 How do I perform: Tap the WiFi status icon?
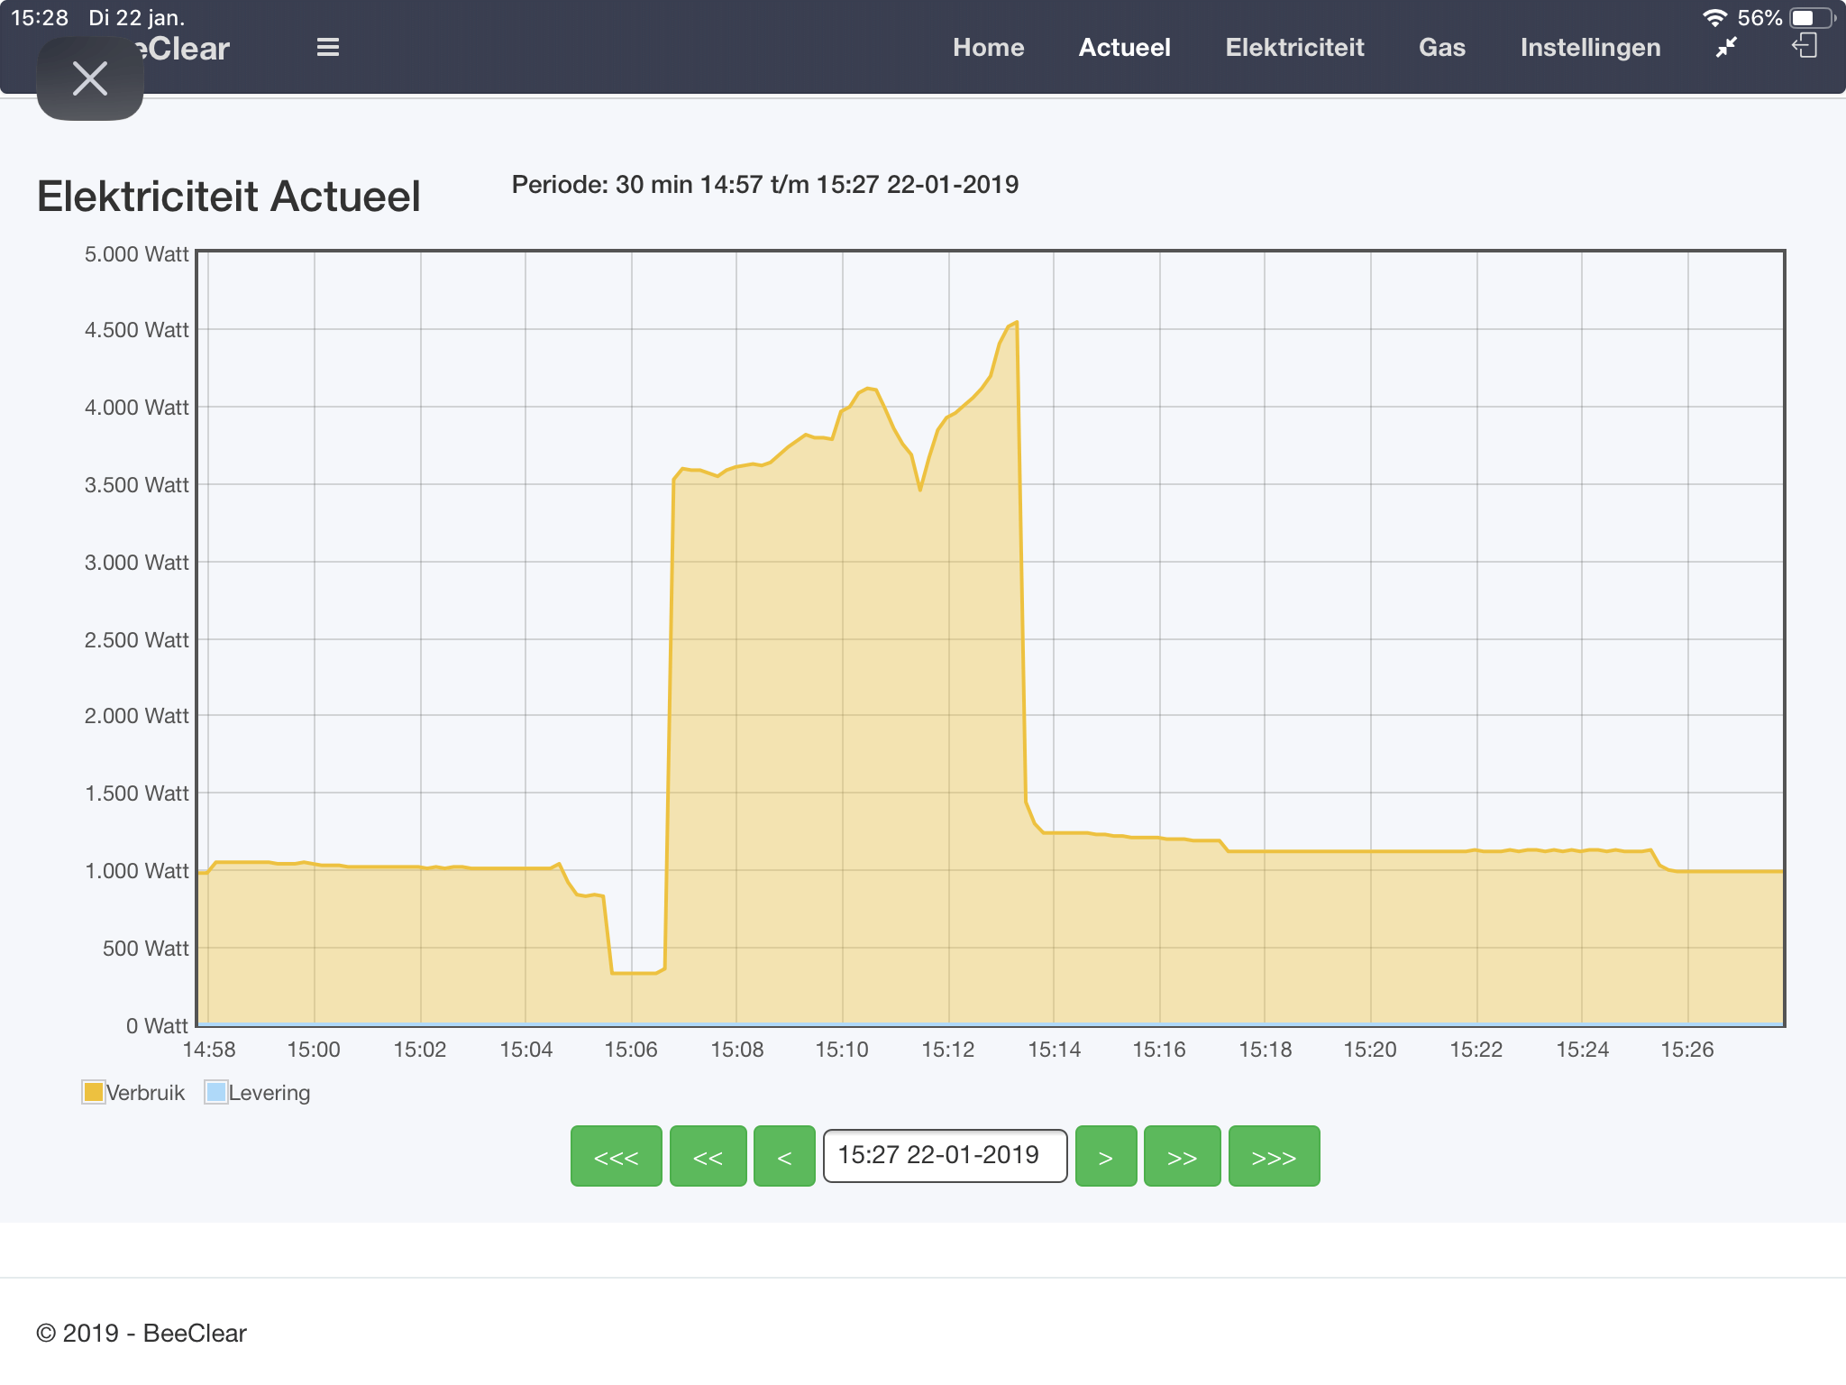(1714, 17)
